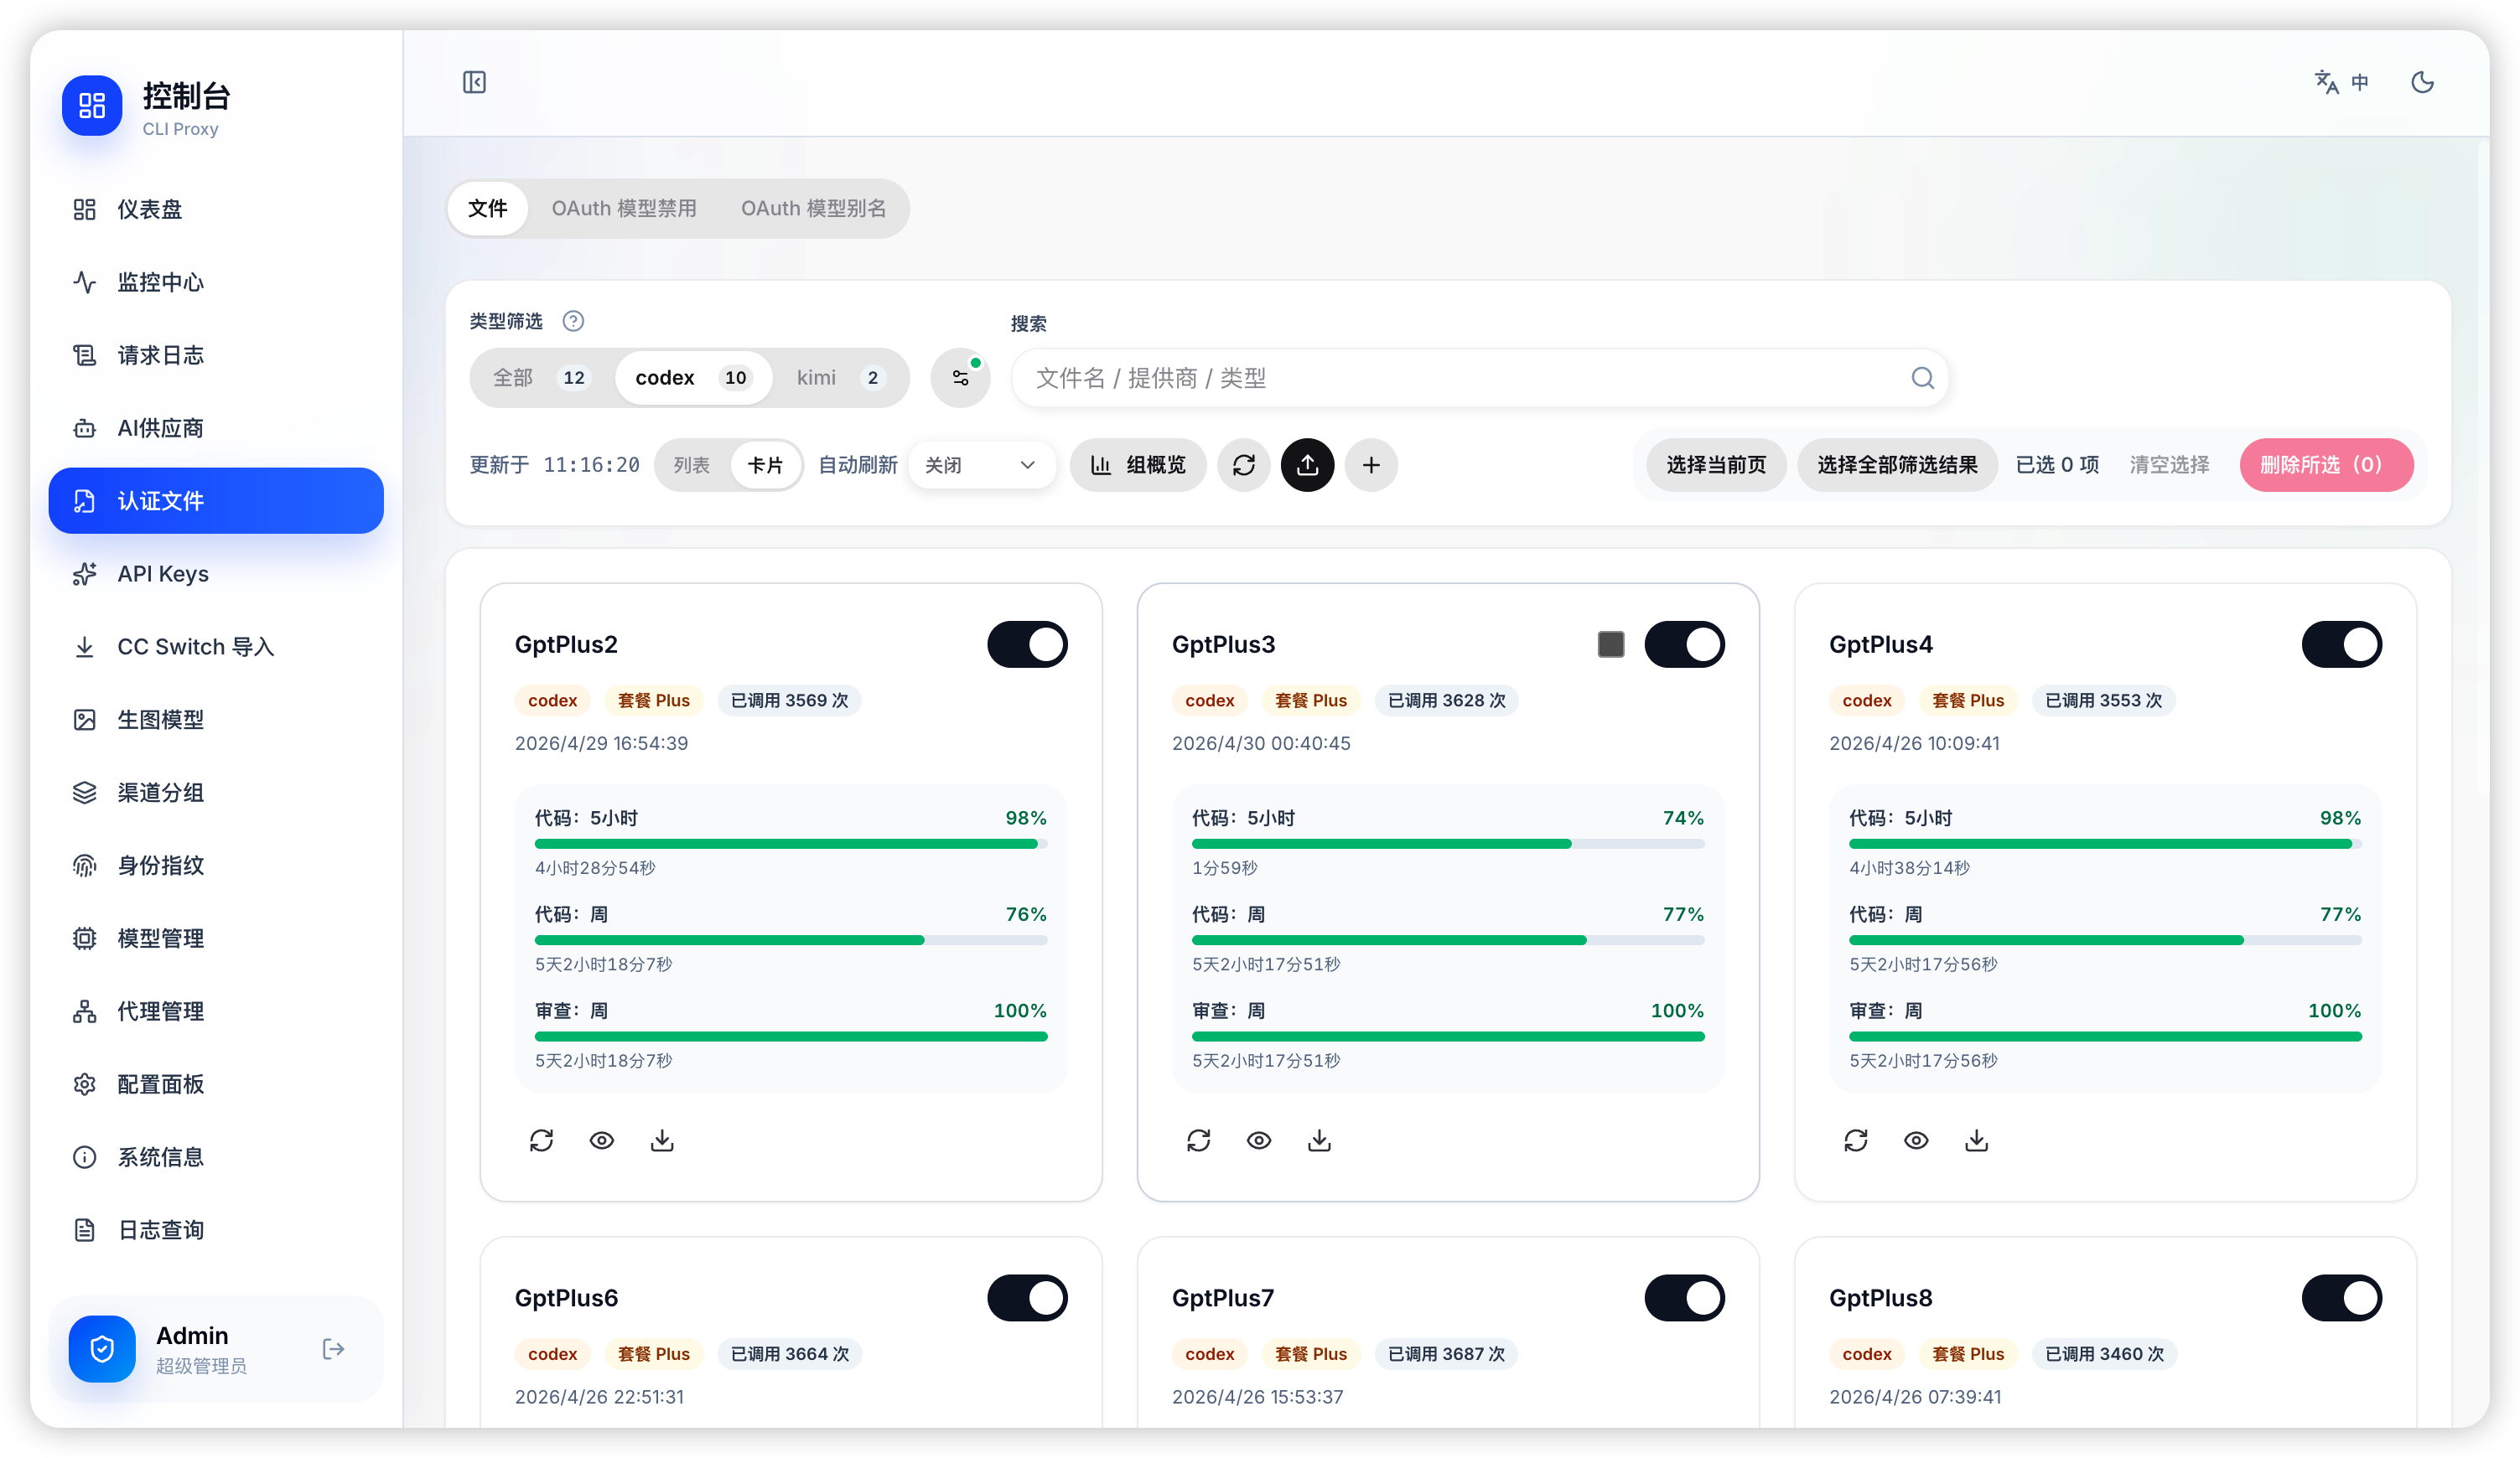Refresh quota on GptPlus4 card

pos(1855,1140)
